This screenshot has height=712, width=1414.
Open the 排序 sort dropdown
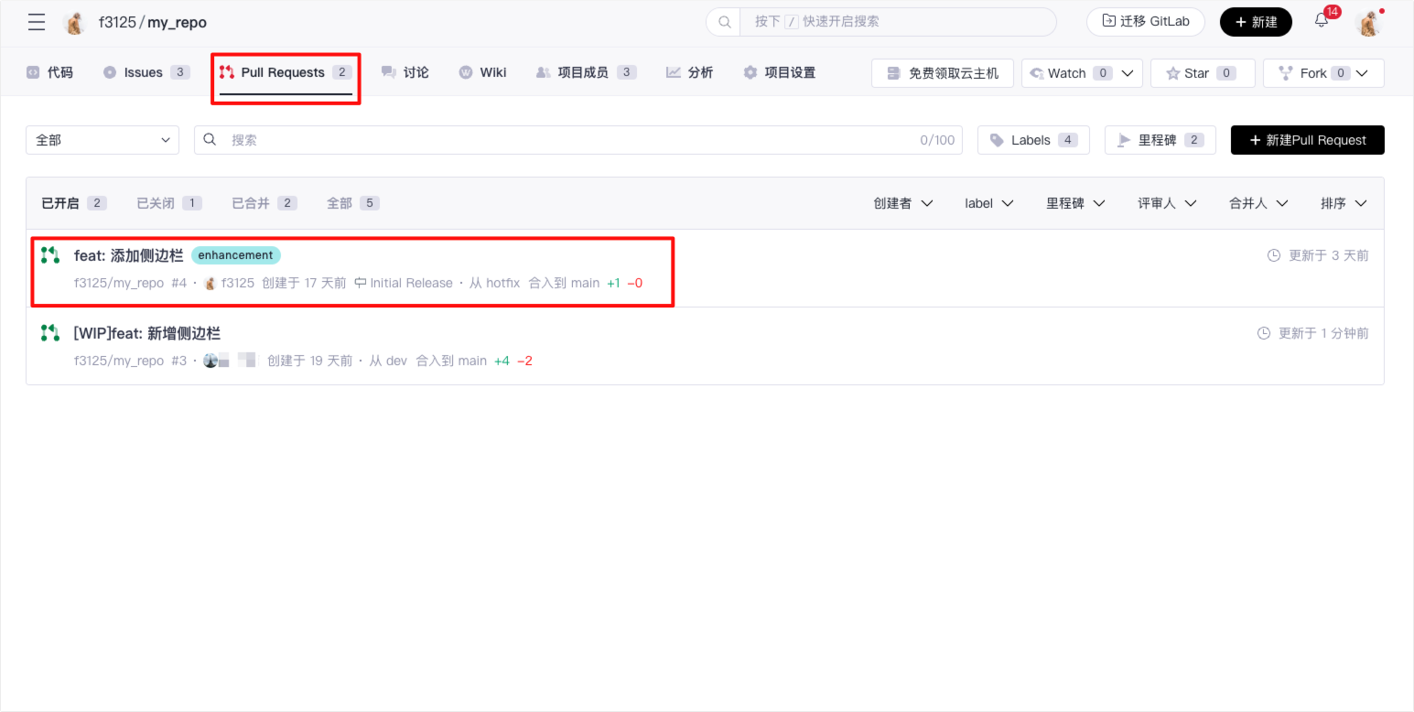coord(1343,203)
